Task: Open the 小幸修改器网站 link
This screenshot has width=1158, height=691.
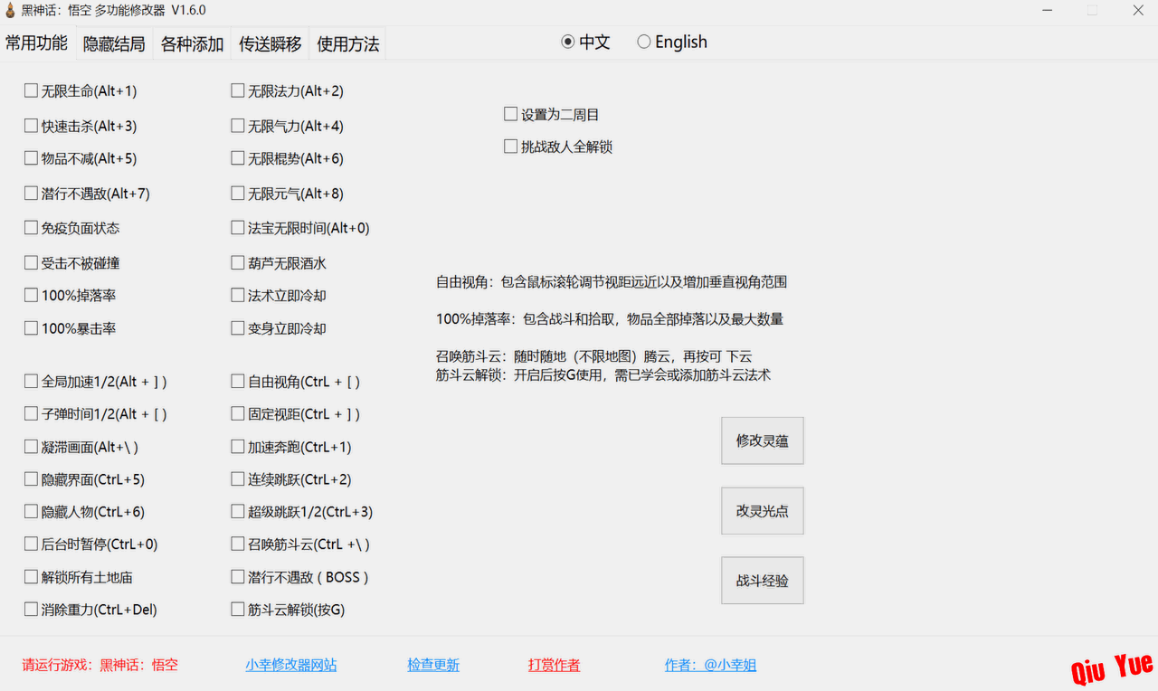Action: click(291, 665)
